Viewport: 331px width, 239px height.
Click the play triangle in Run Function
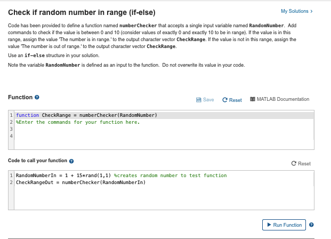point(269,225)
